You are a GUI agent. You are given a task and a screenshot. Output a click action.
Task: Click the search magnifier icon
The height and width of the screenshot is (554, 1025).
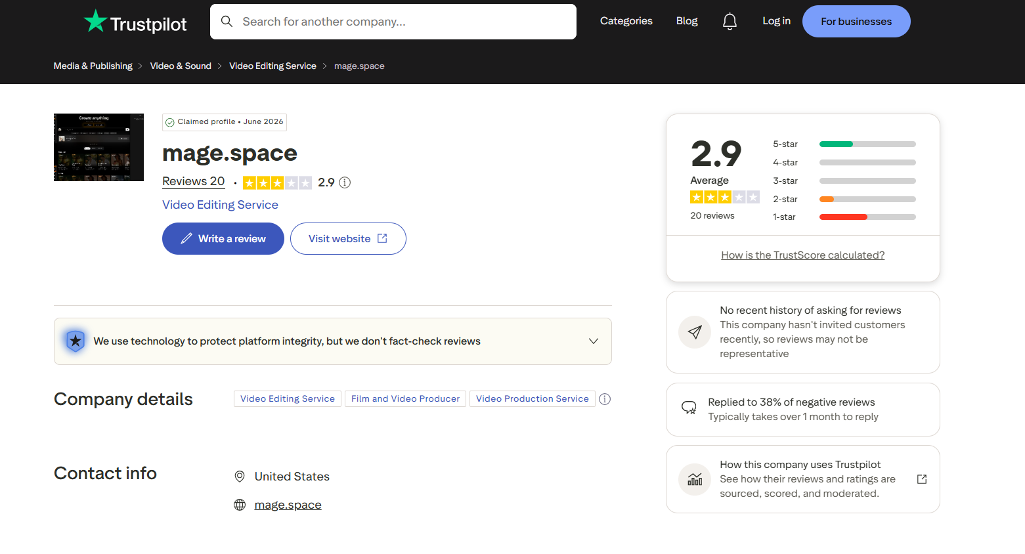tap(227, 22)
